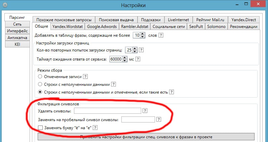Open 'Похожие поисковые запросы' tab
Viewport: 268px width, 142px height.
click(64, 20)
